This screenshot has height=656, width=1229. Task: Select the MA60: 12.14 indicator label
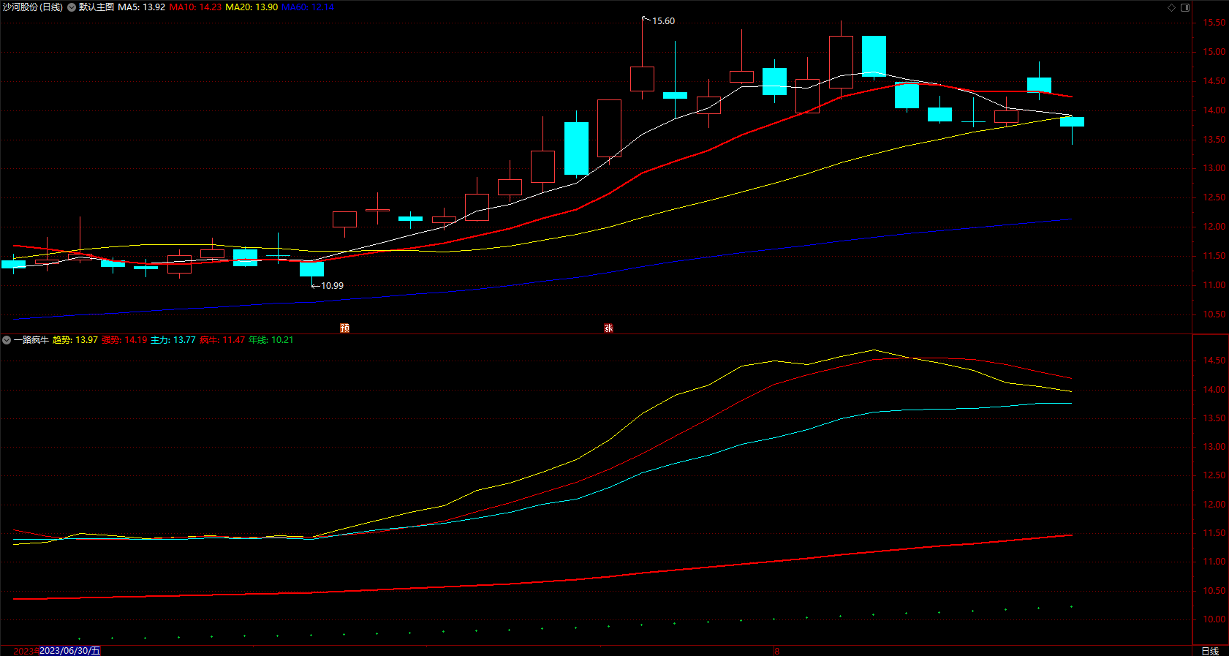pyautogui.click(x=308, y=7)
